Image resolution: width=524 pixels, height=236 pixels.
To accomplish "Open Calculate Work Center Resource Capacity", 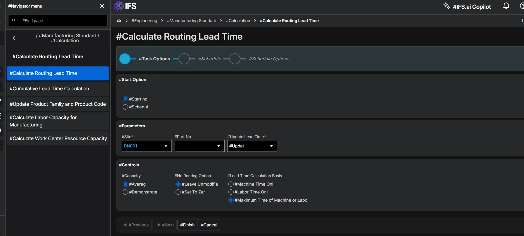I will point(58,138).
